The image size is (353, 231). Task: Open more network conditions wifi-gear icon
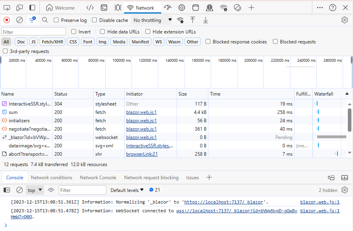tap(180, 20)
